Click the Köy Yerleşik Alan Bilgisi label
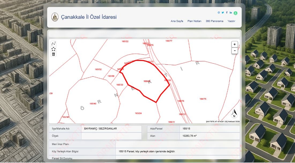Screen dimensions: 295x163 coord(65,151)
